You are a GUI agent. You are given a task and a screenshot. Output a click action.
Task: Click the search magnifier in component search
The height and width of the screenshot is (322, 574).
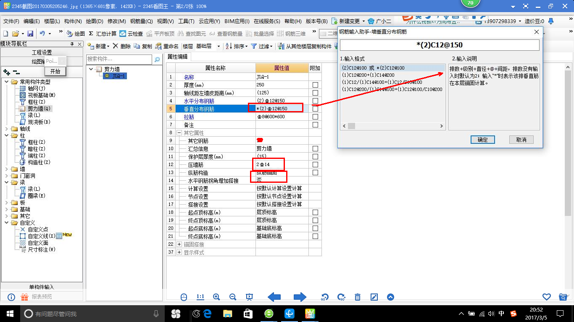(157, 60)
